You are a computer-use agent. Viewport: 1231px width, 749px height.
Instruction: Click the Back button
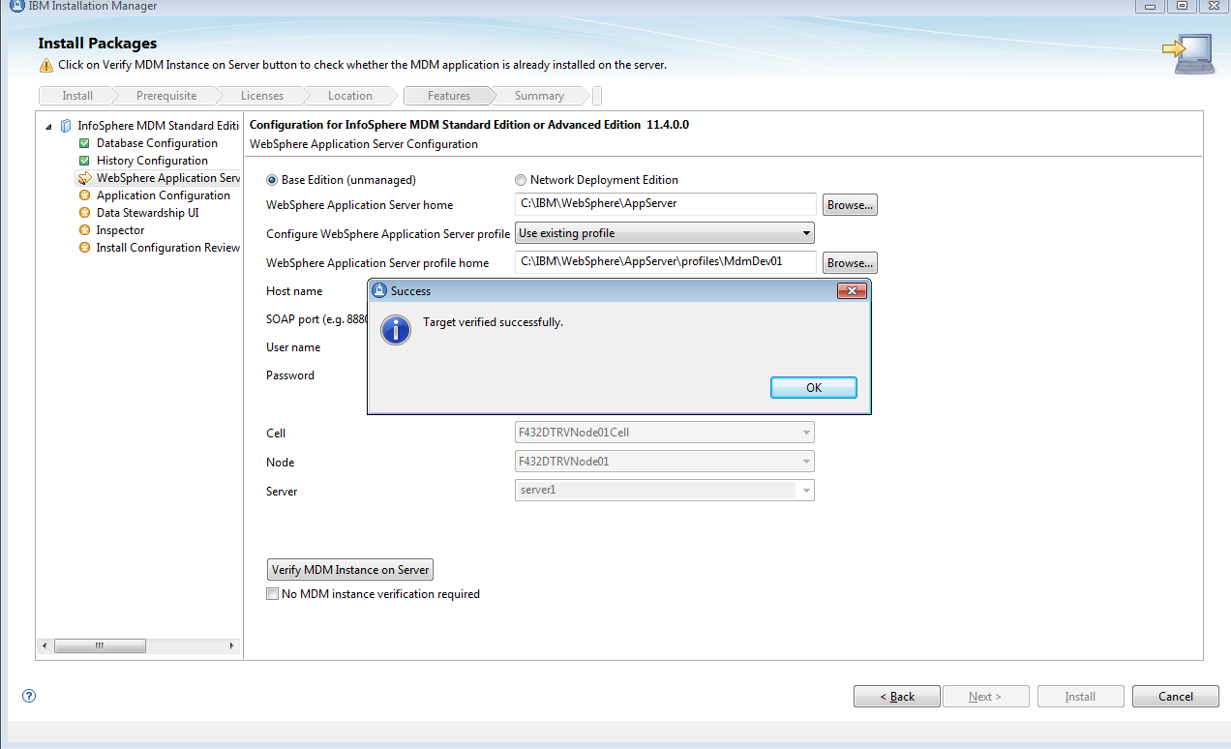point(897,697)
